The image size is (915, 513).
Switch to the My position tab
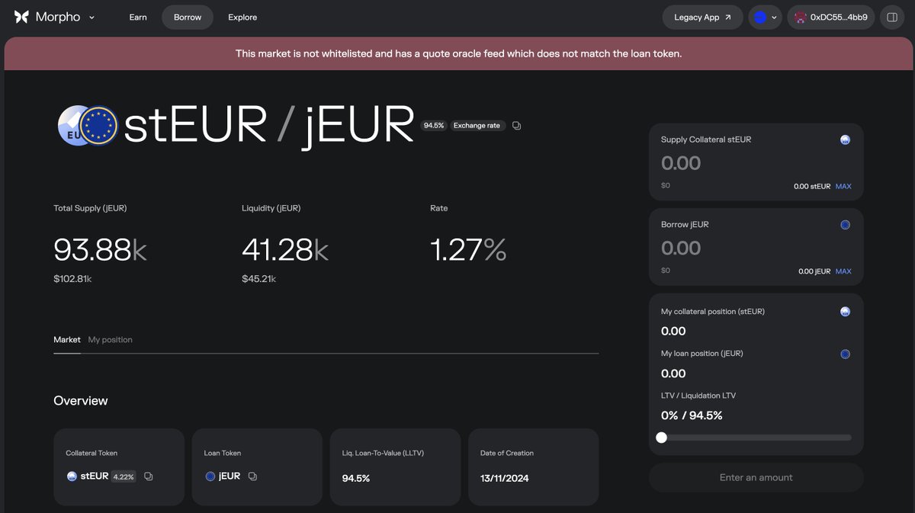(x=110, y=339)
